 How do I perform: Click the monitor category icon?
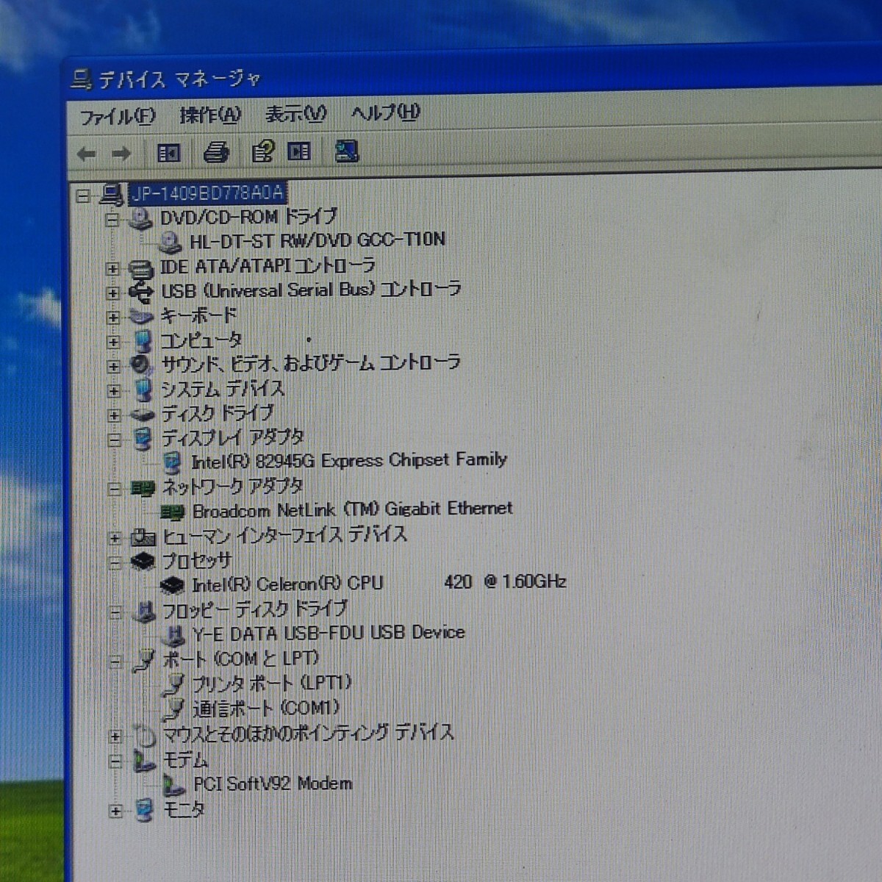(x=146, y=811)
